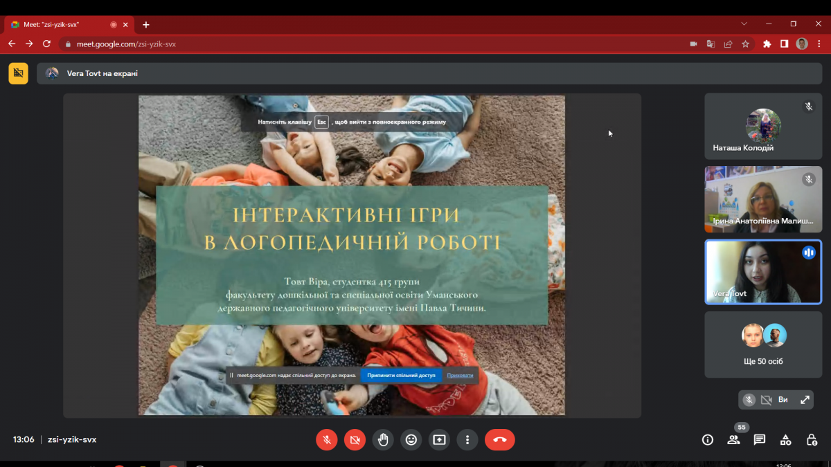This screenshot has height=467, width=831.
Task: Click the present screen icon
Action: (439, 439)
